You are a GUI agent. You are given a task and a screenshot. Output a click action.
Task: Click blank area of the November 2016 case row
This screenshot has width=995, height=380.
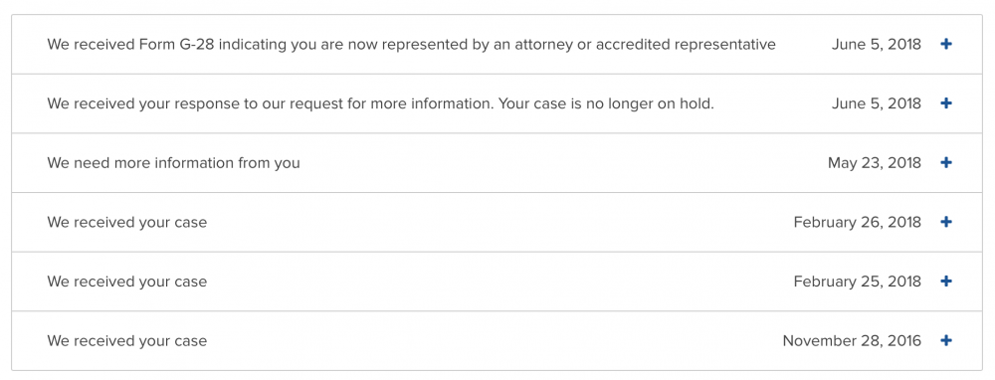click(495, 340)
